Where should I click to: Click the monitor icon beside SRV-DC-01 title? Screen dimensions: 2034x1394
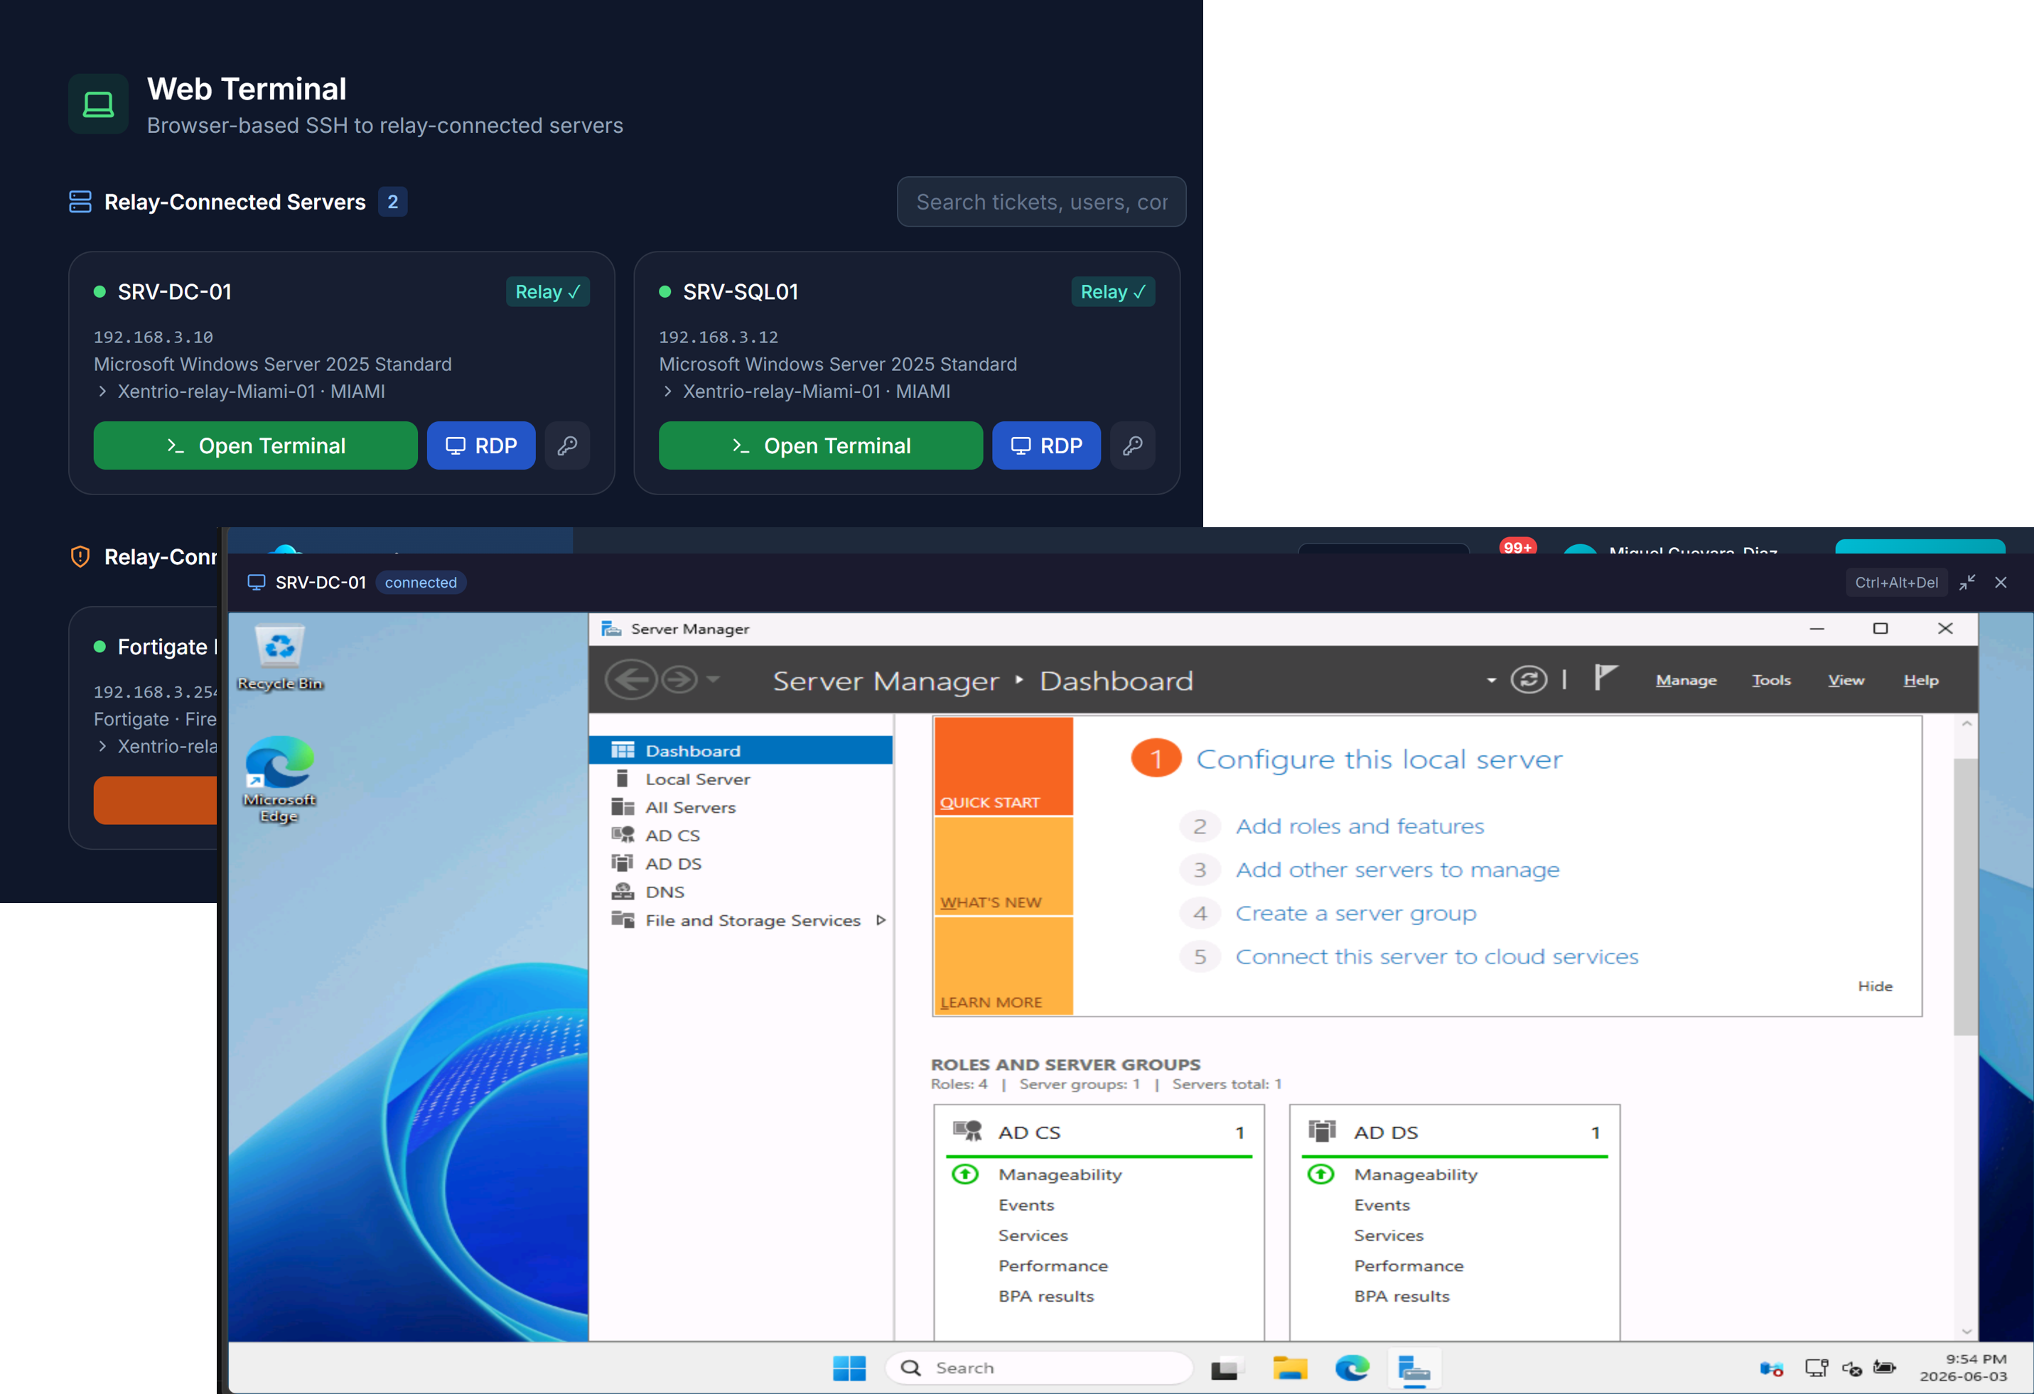257,583
